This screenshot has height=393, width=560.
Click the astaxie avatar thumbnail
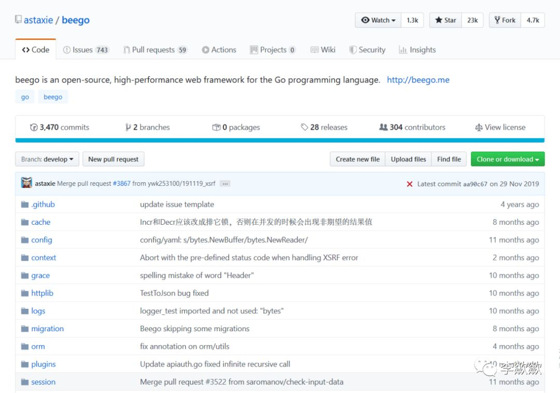tap(26, 183)
